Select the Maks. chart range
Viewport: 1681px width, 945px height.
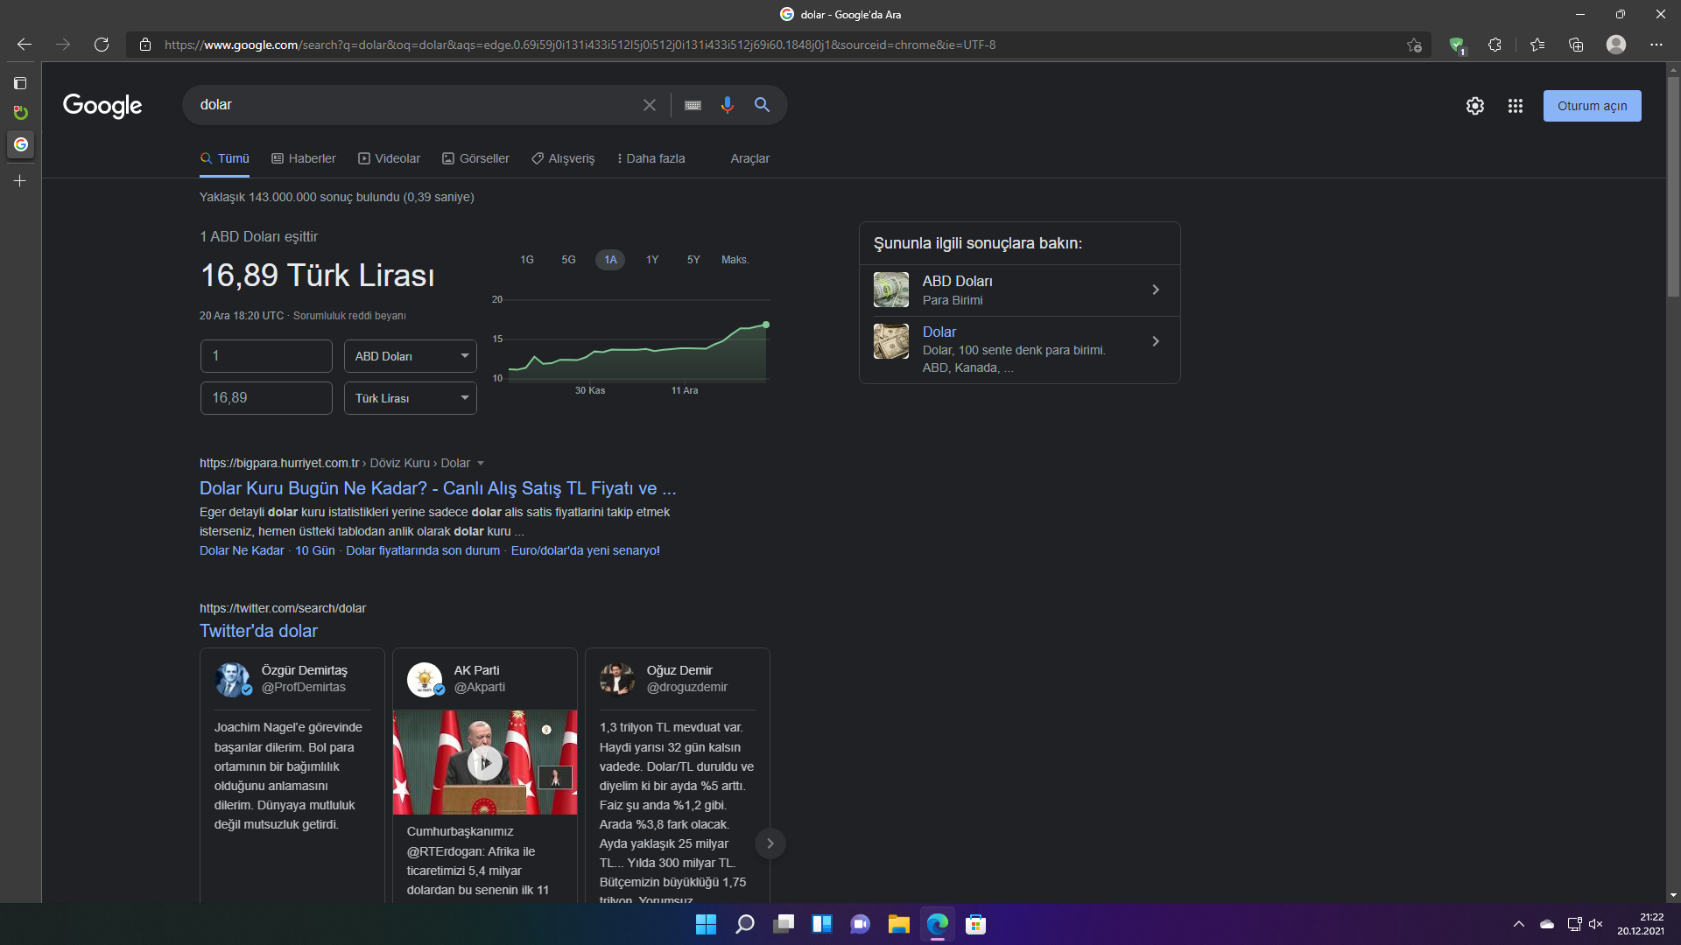point(735,260)
